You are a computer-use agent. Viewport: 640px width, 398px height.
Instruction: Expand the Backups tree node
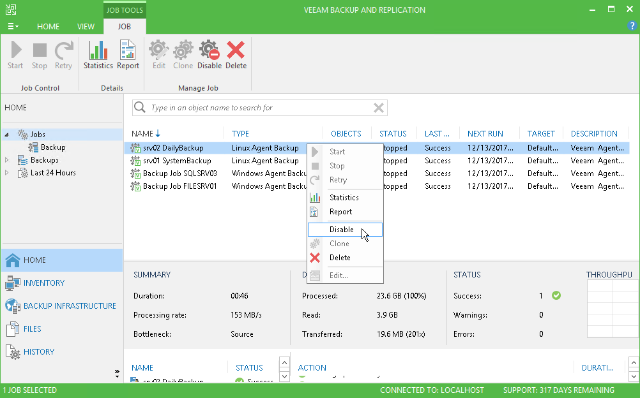[6, 160]
